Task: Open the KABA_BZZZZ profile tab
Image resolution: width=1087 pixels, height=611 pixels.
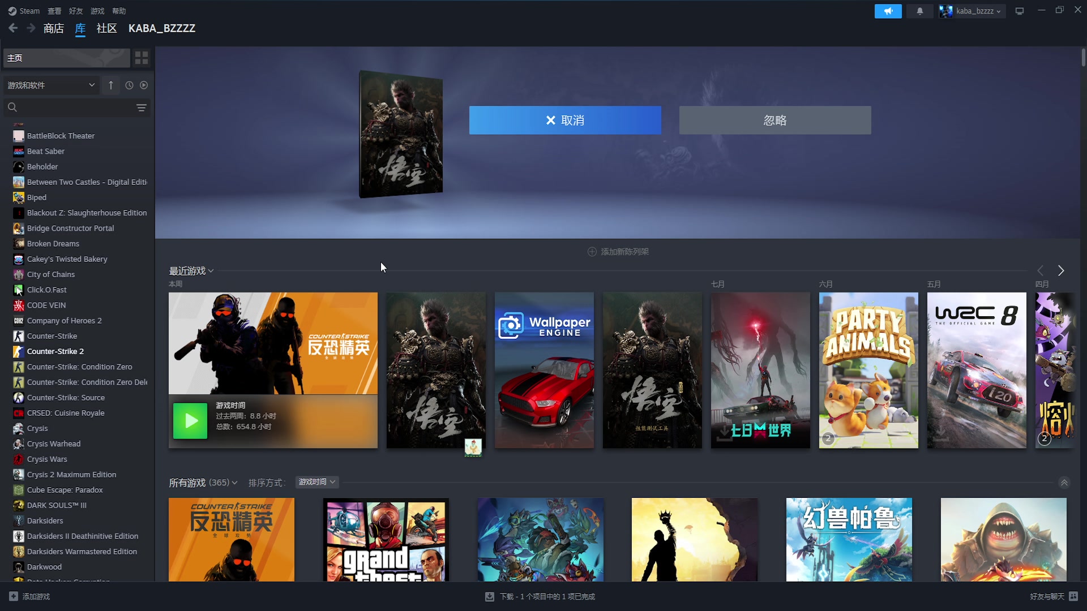Action: (162, 28)
